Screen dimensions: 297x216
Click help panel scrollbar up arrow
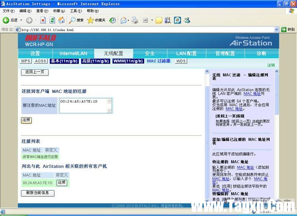[x=277, y=72]
